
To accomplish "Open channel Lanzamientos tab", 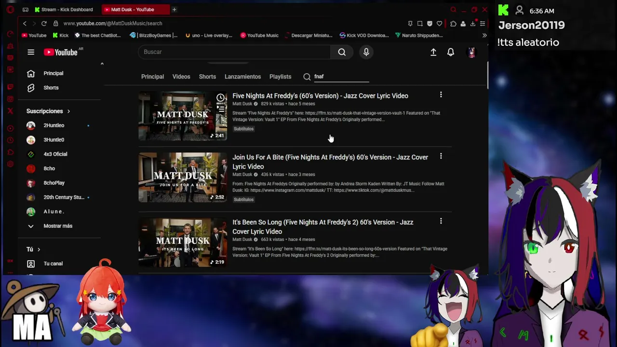I will 242,77.
